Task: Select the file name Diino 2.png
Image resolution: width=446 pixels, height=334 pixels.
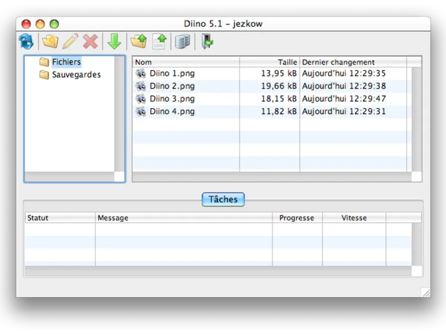Action: [172, 86]
